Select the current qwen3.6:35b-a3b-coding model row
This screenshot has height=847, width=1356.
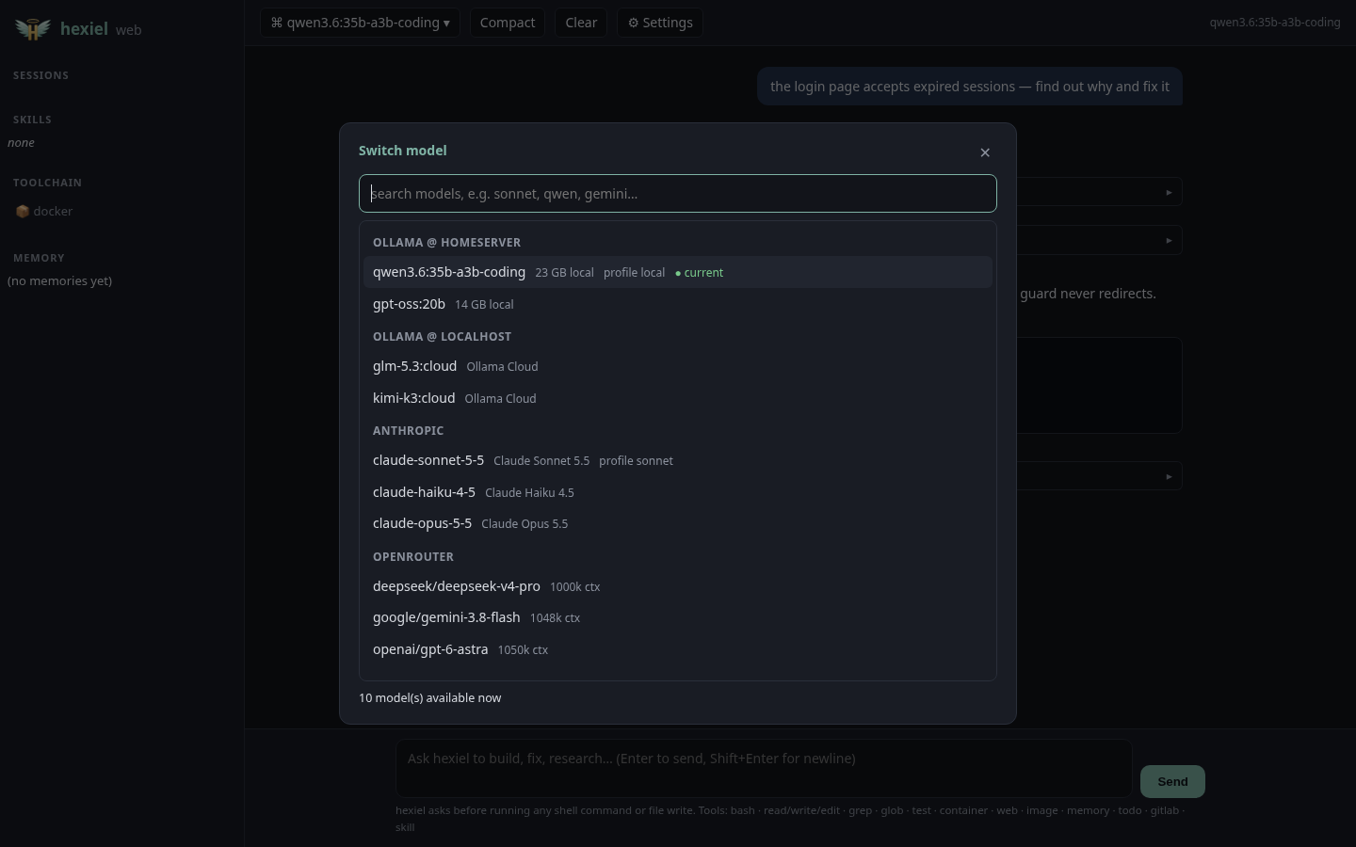point(678,272)
